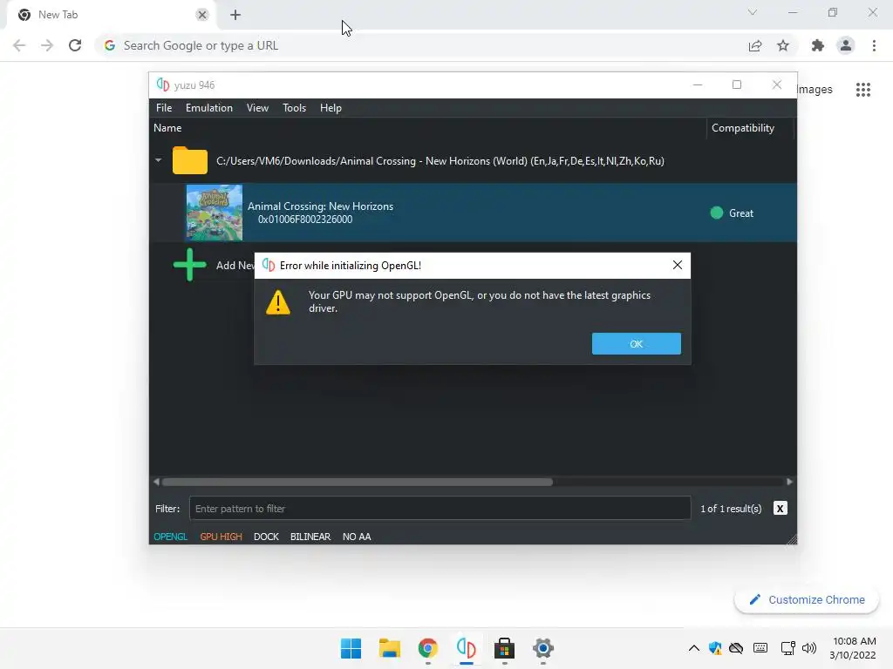Open a new Chrome tab with plus button
Viewport: 893px width, 669px height.
pyautogui.click(x=235, y=15)
